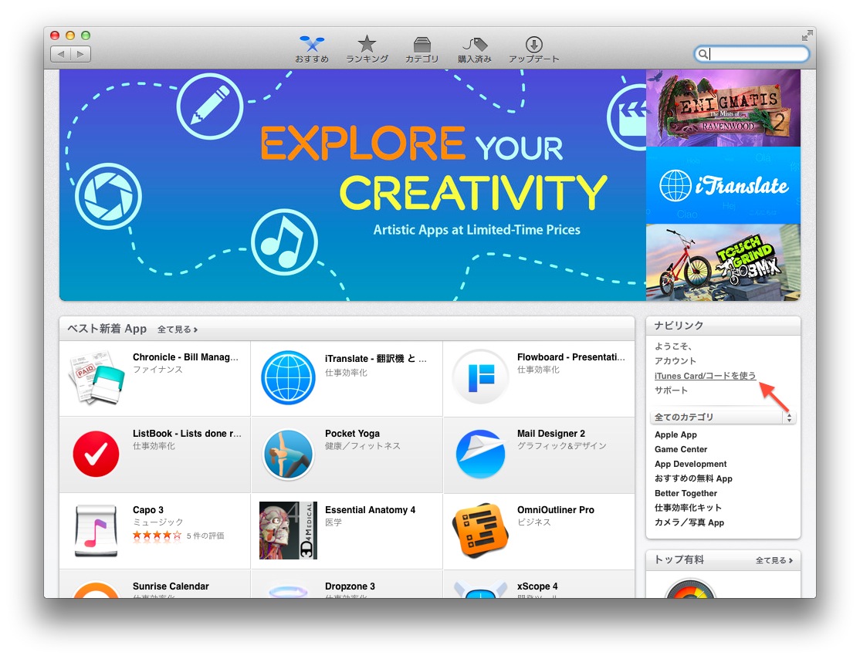Open Enigmatis 2 Ravenwood banner
The width and height of the screenshot is (860, 659).
(x=723, y=108)
